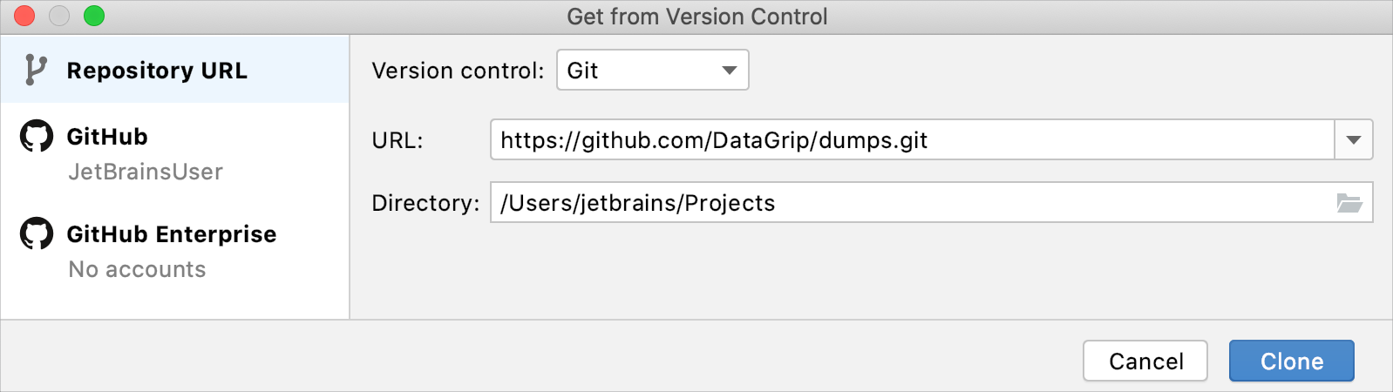Expand the URL history dropdown arrow
This screenshot has height=392, width=1393.
(1354, 140)
